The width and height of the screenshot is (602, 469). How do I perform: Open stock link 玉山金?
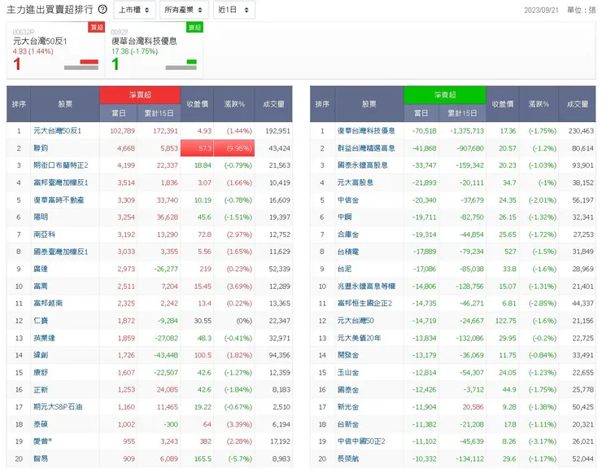coord(348,372)
